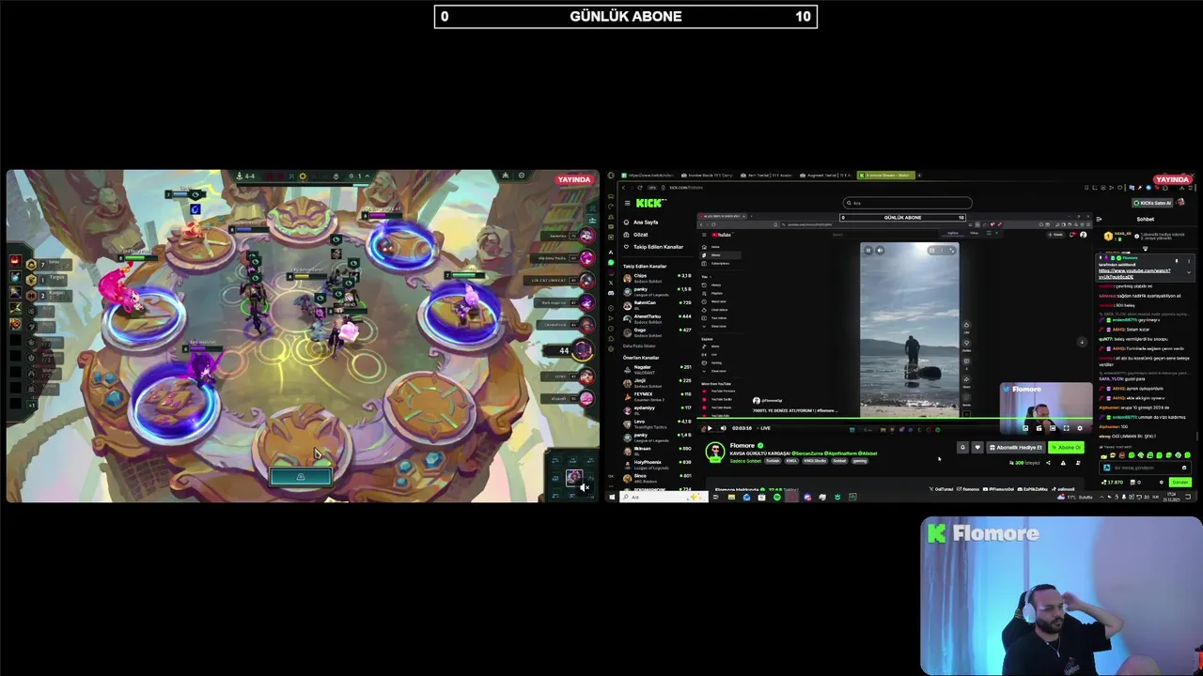This screenshot has height=676, width=1203.
Task: Click the speaker mute icon in the TFT window
Action: click(x=584, y=486)
